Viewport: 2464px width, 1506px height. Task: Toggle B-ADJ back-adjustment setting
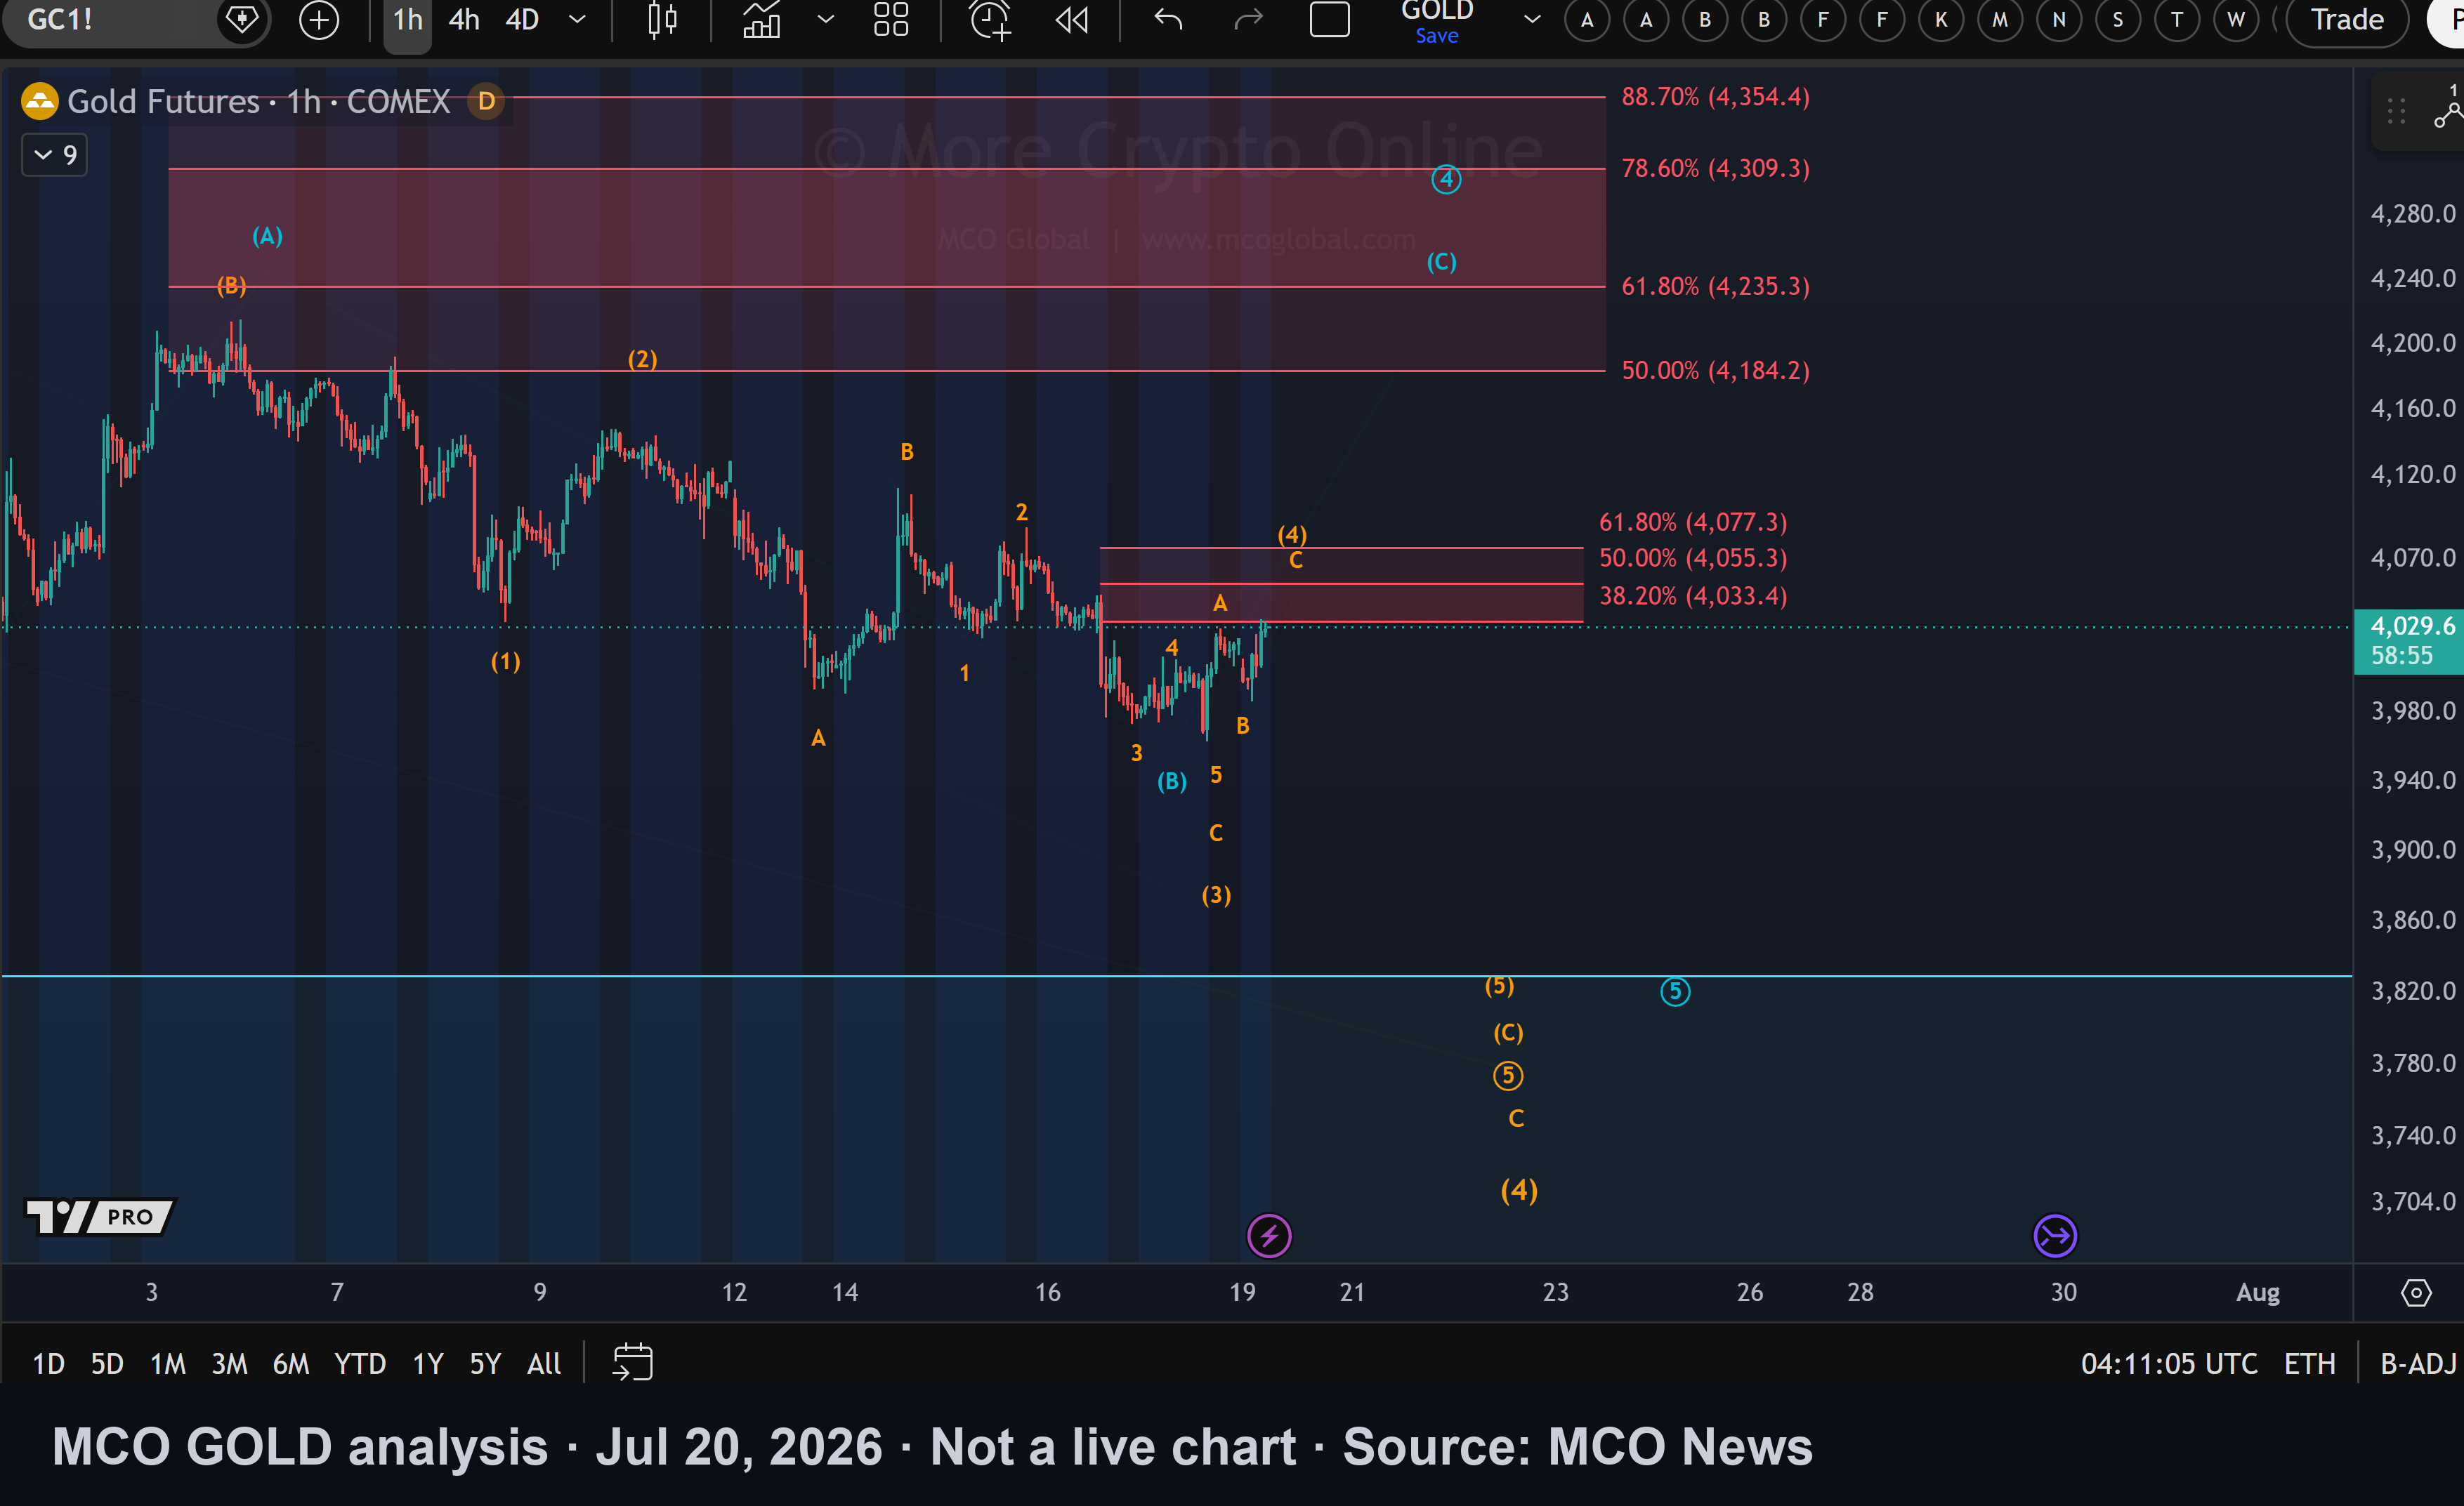click(2418, 1363)
